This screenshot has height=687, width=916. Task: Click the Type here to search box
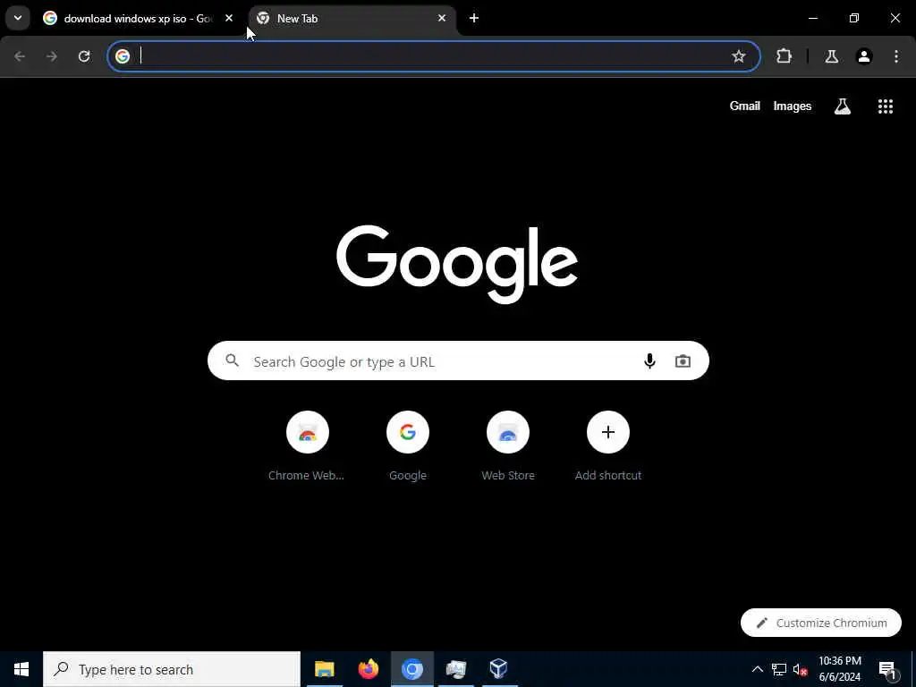point(172,669)
